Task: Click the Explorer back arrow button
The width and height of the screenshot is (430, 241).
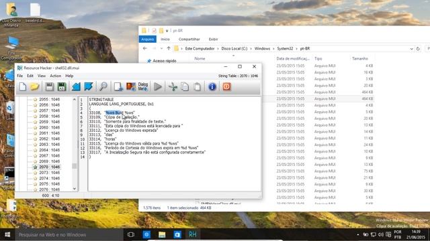Action: coord(145,49)
